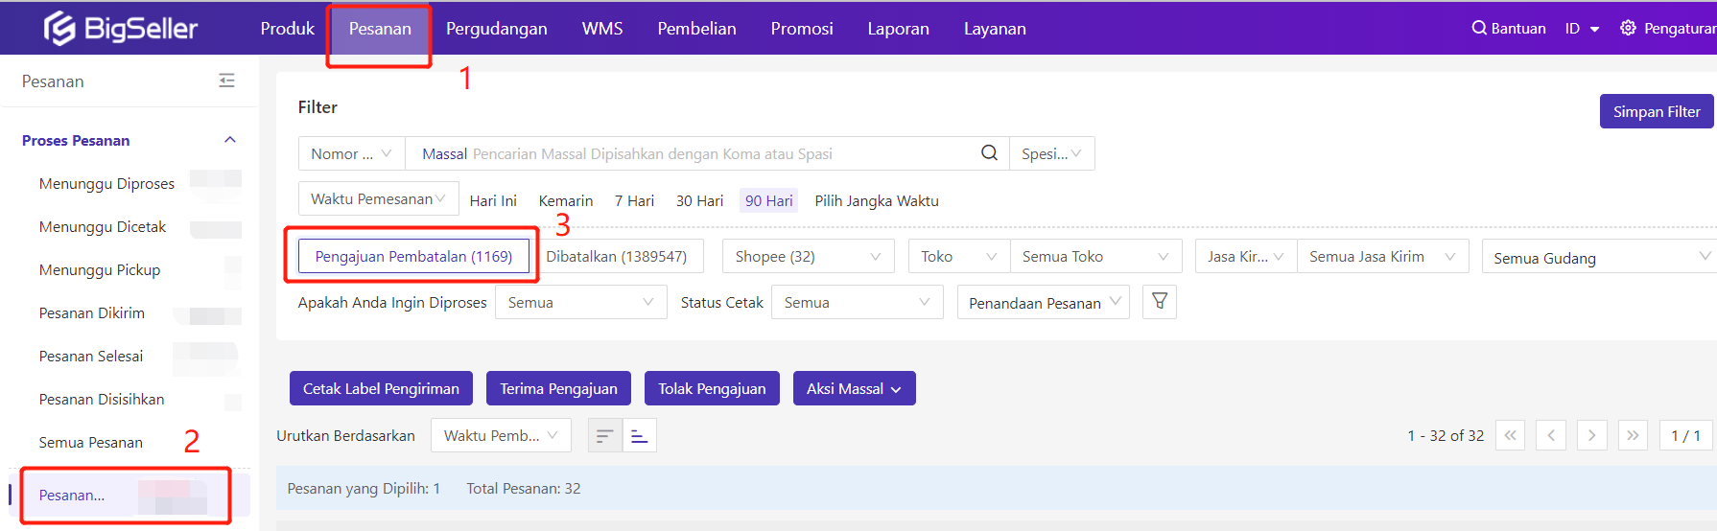This screenshot has height=531, width=1717.
Task: Filter by 90 Hari
Action: 769,200
